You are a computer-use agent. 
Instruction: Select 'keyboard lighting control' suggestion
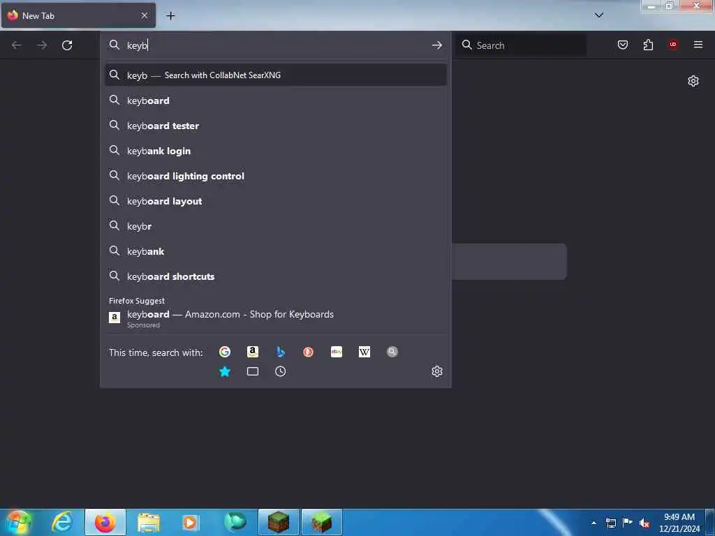point(275,175)
